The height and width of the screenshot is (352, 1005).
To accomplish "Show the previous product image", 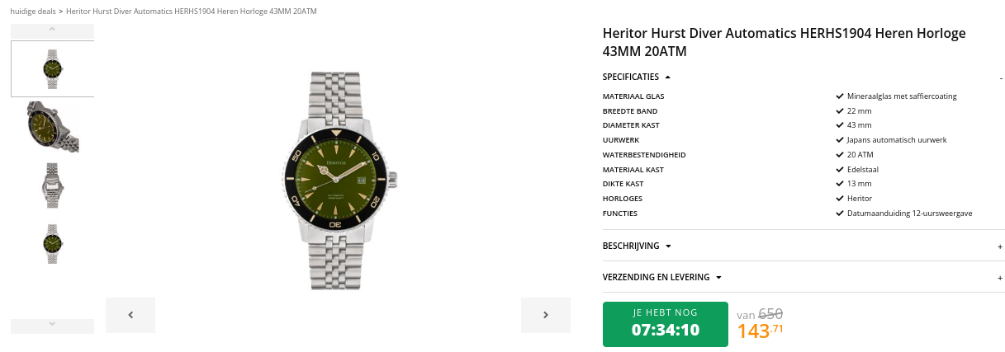I will [x=130, y=315].
